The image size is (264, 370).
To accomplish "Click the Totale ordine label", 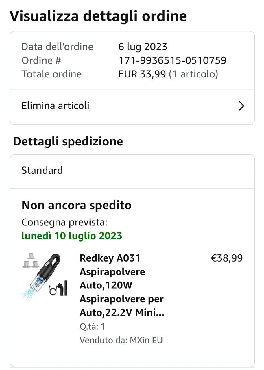I will (51, 74).
